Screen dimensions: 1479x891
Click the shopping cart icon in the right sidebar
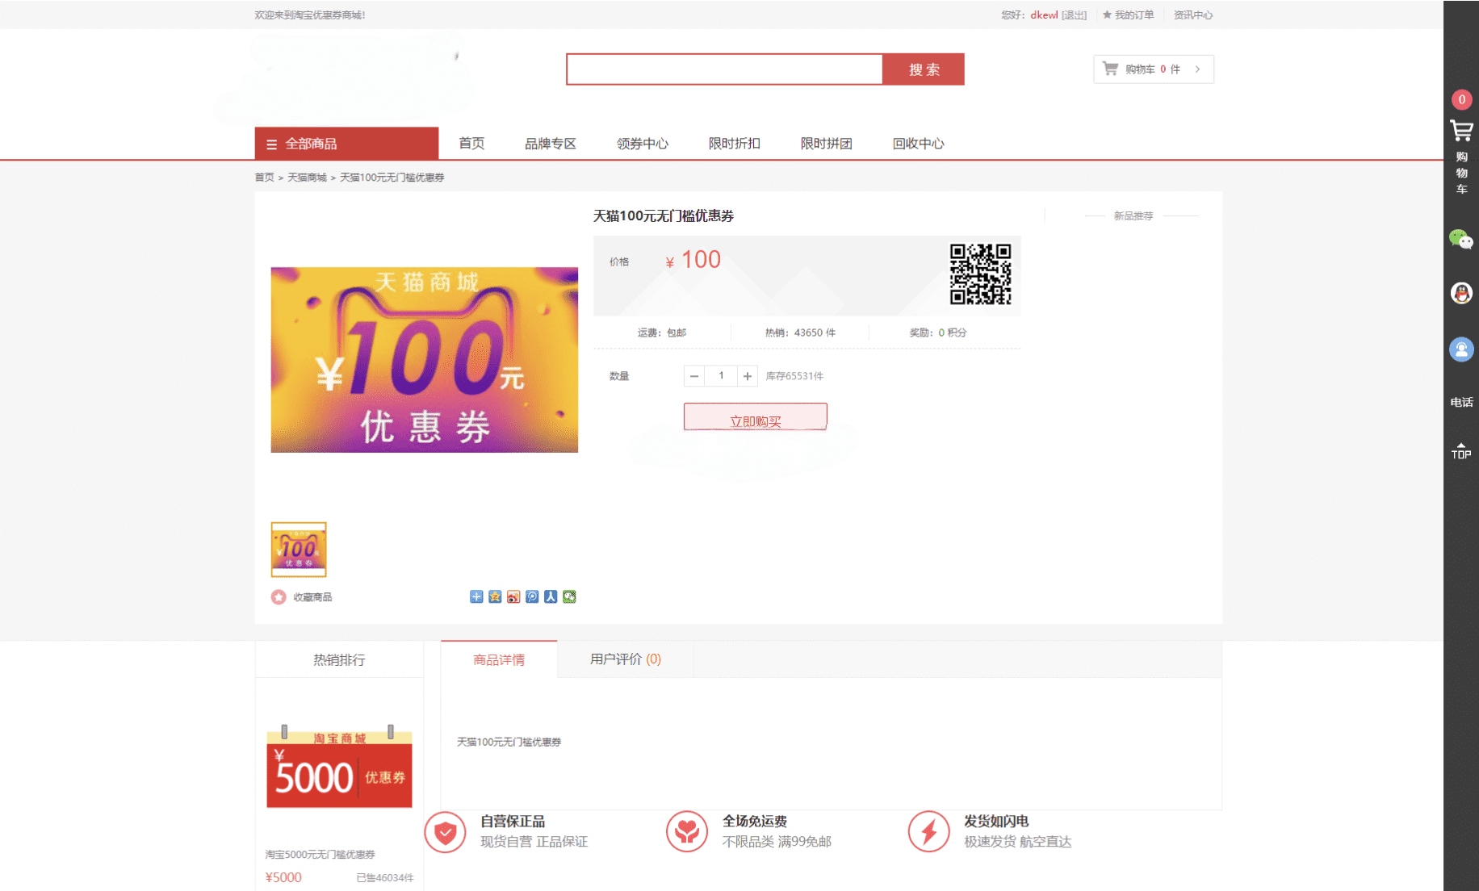(1461, 131)
